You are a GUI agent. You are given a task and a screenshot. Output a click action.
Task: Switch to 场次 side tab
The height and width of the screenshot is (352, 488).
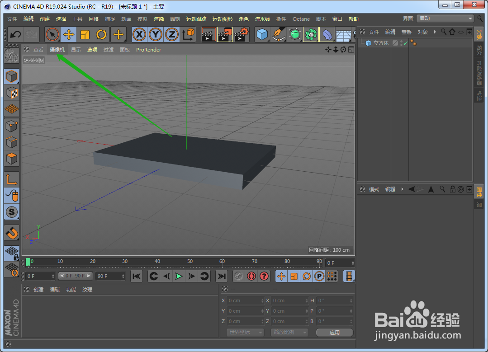(x=479, y=50)
